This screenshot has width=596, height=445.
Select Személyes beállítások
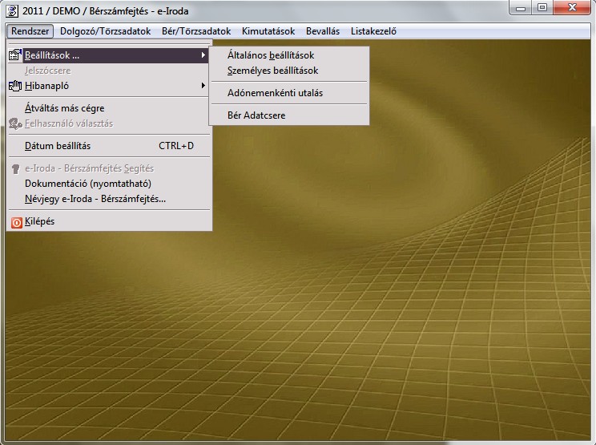(x=272, y=71)
